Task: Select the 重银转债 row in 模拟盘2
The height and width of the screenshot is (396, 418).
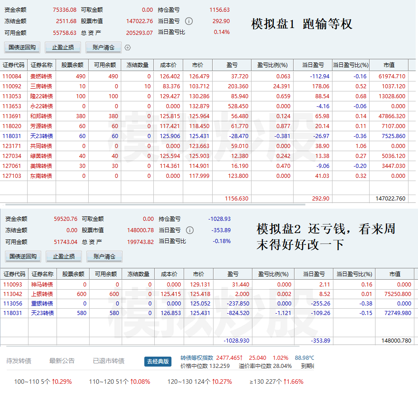Action: pos(42,304)
